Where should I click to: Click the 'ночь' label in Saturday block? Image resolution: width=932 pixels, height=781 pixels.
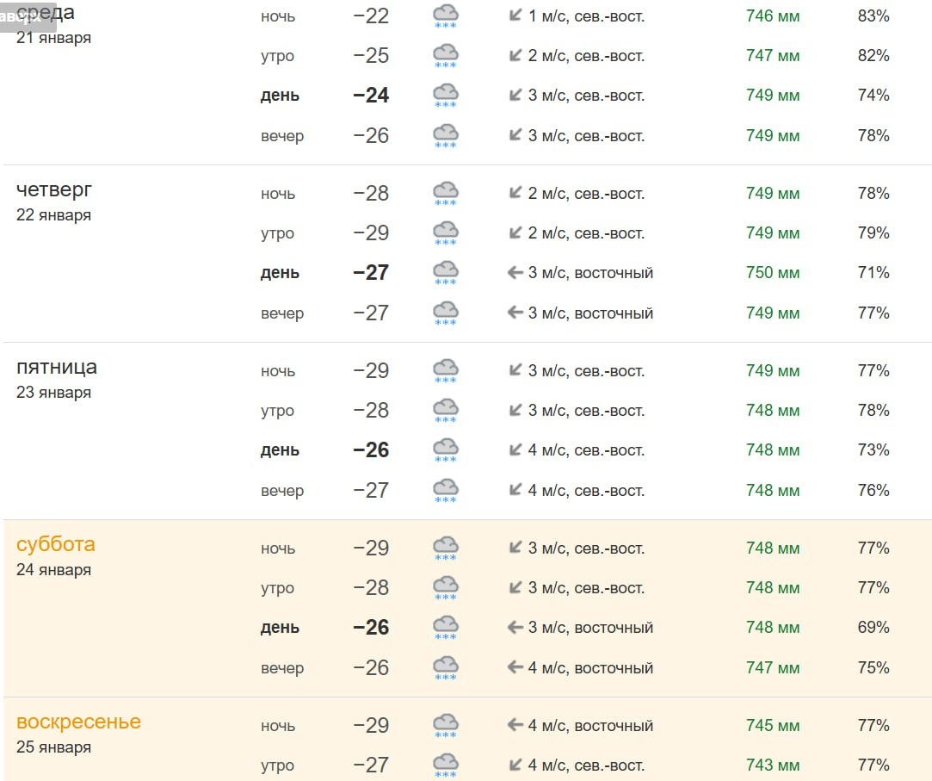[x=278, y=549]
